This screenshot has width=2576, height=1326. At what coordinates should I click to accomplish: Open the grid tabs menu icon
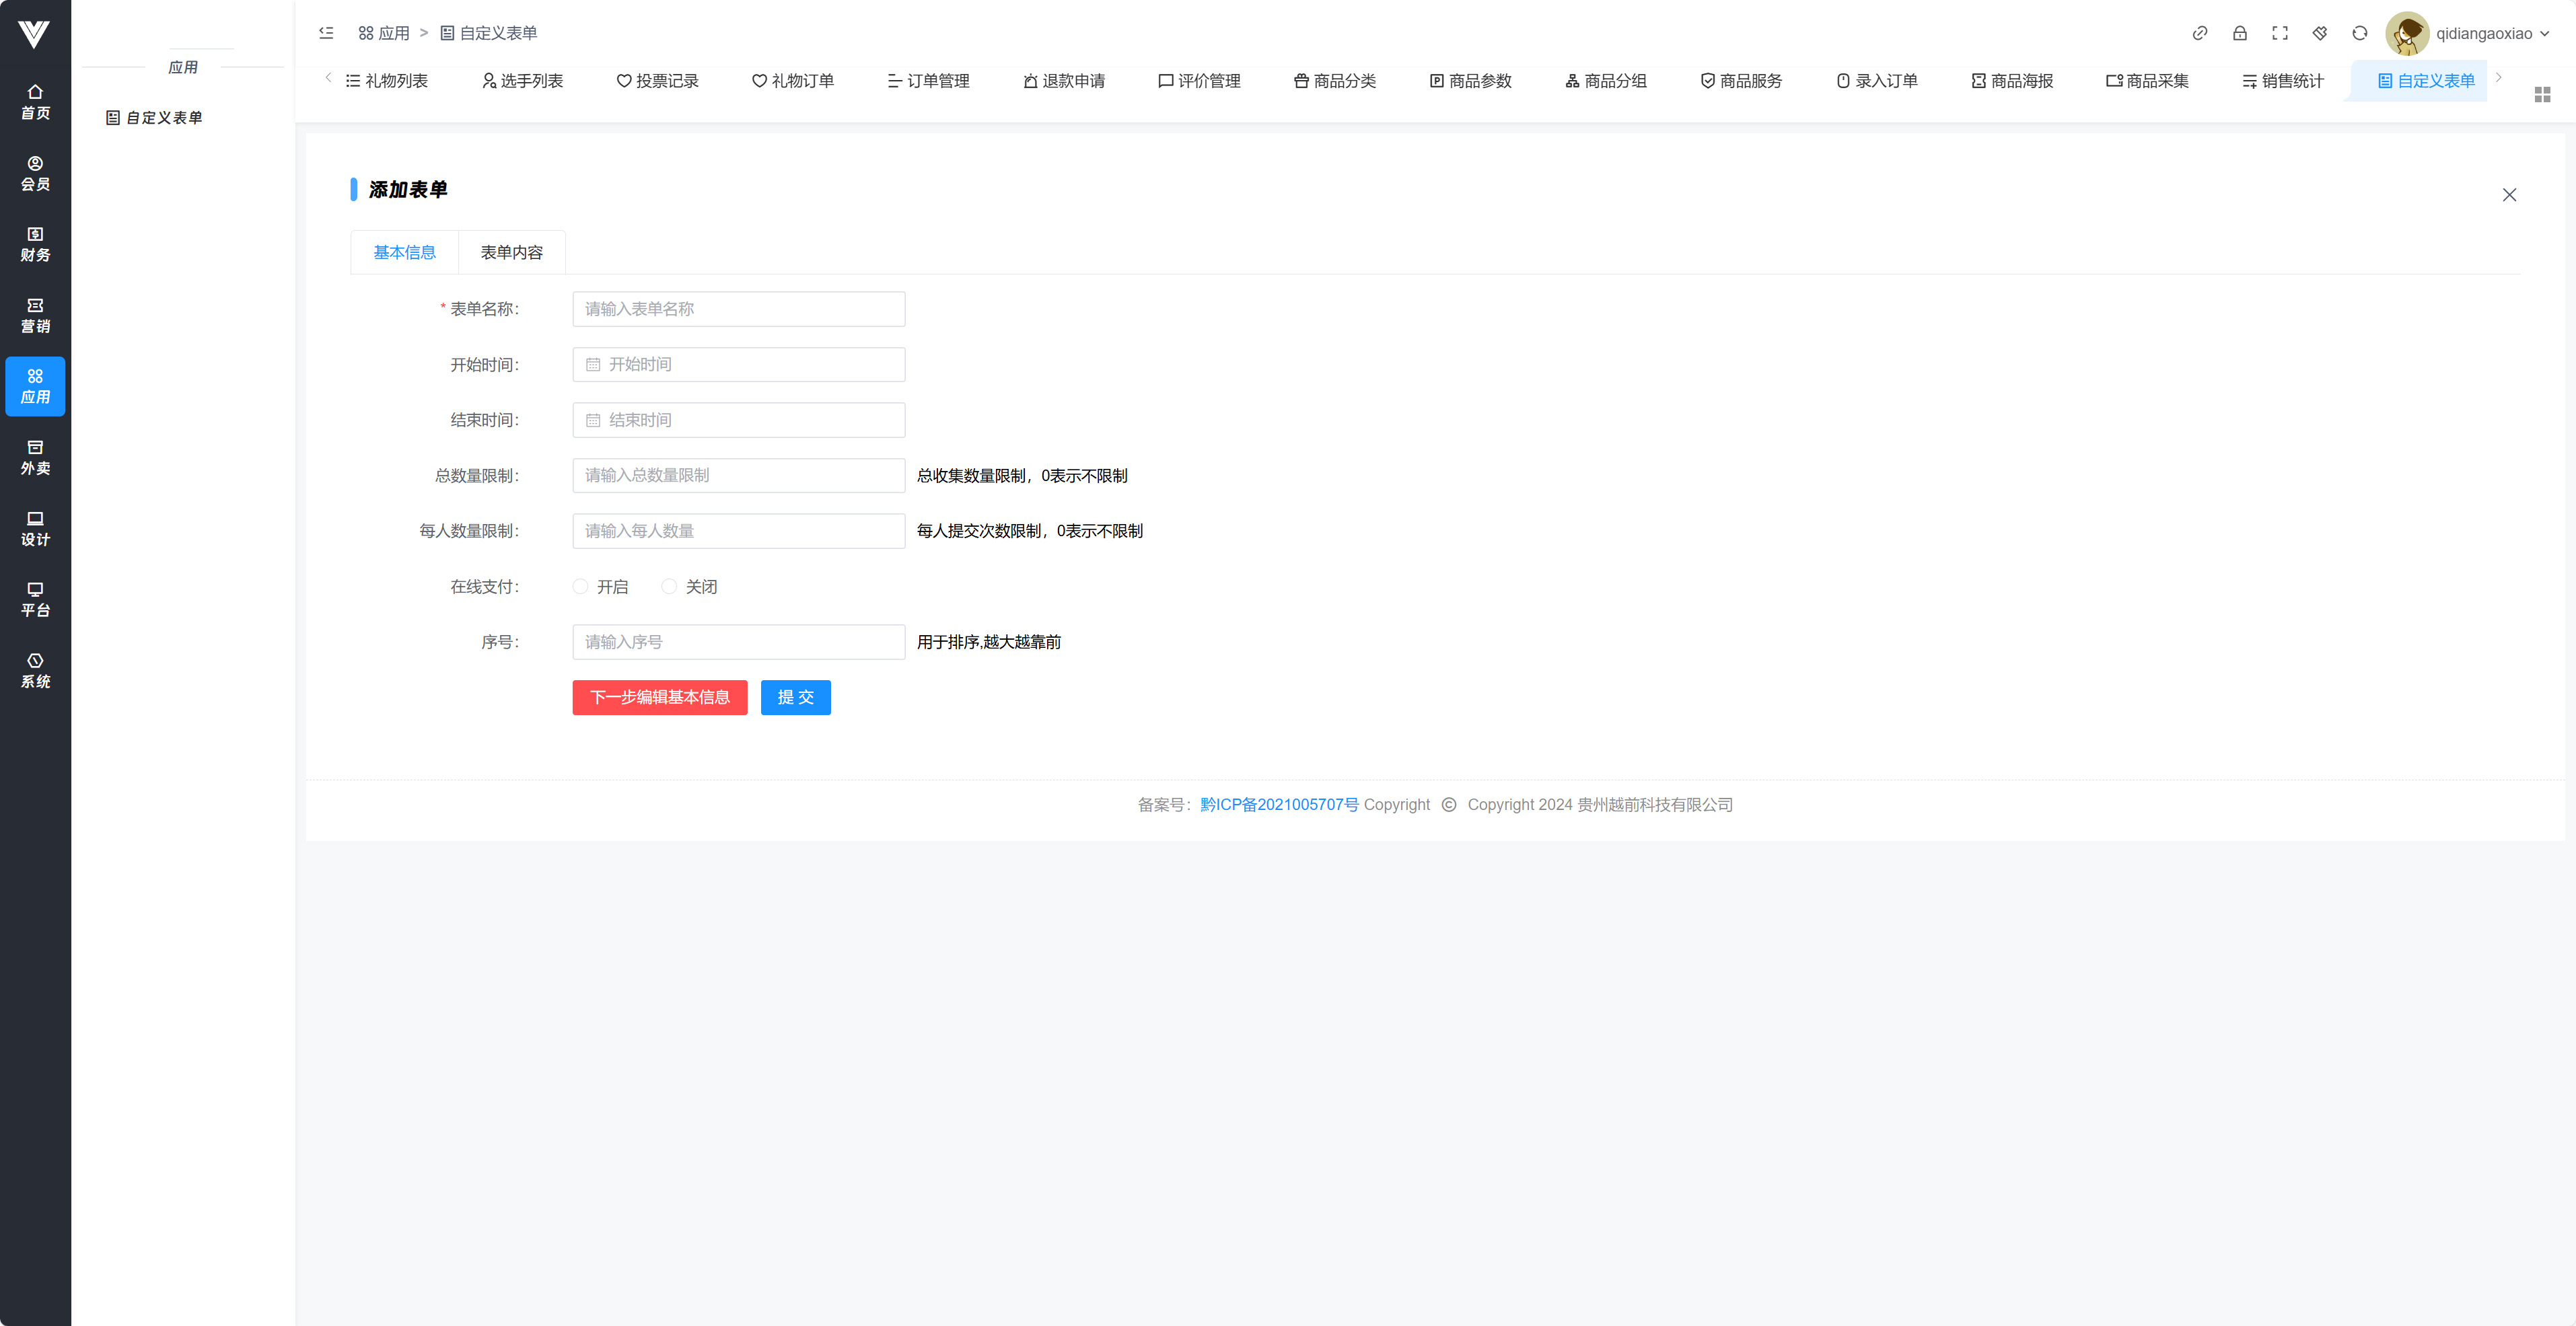pos(2542,94)
